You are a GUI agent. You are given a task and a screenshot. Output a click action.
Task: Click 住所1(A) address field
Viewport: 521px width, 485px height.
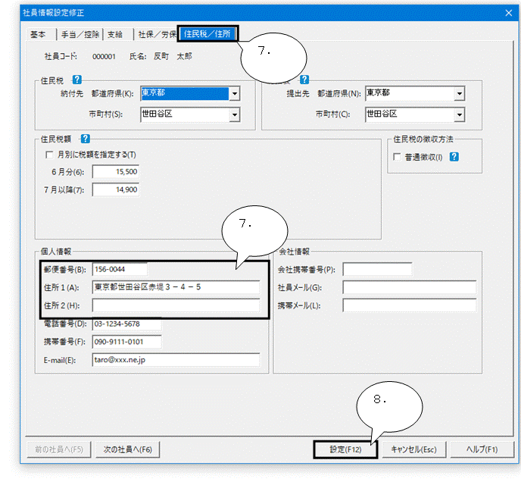(176, 287)
